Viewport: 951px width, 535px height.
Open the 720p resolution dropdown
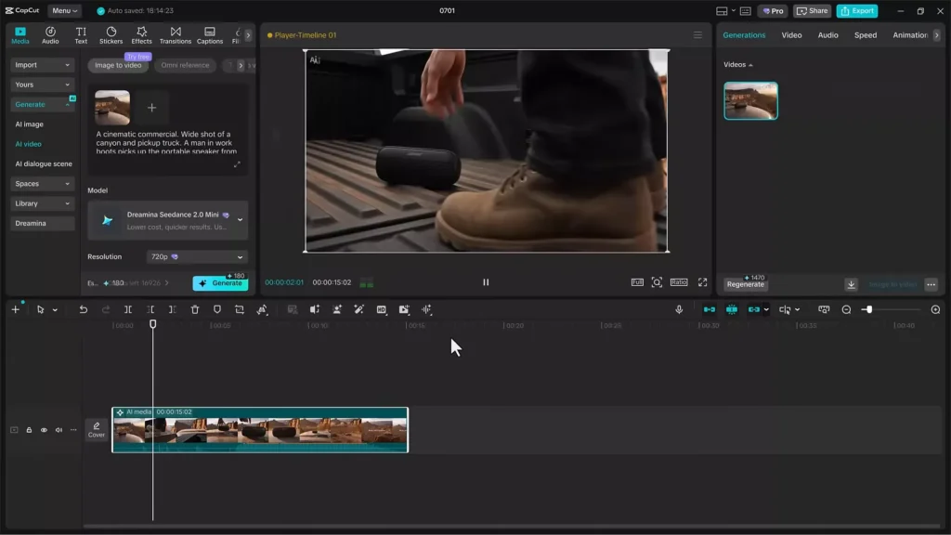pos(197,256)
